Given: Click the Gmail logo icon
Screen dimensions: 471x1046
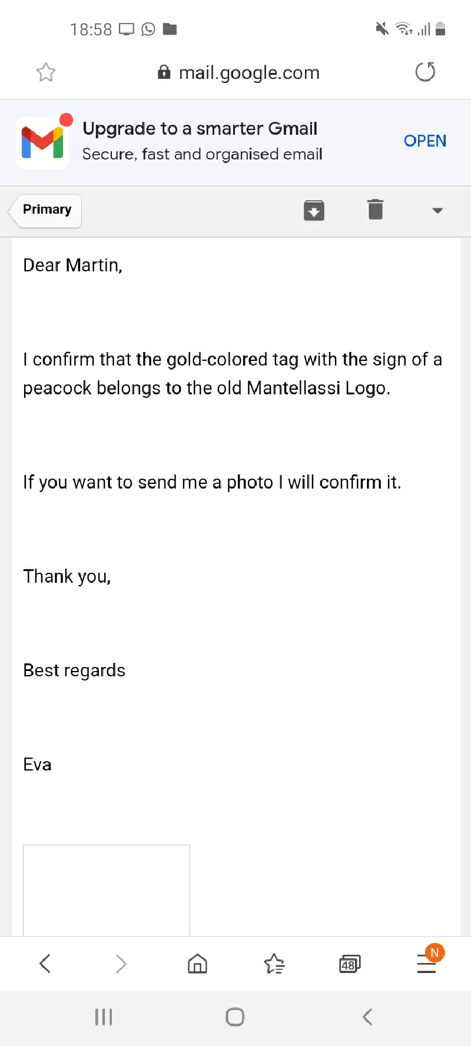Looking at the screenshot, I should [x=42, y=143].
